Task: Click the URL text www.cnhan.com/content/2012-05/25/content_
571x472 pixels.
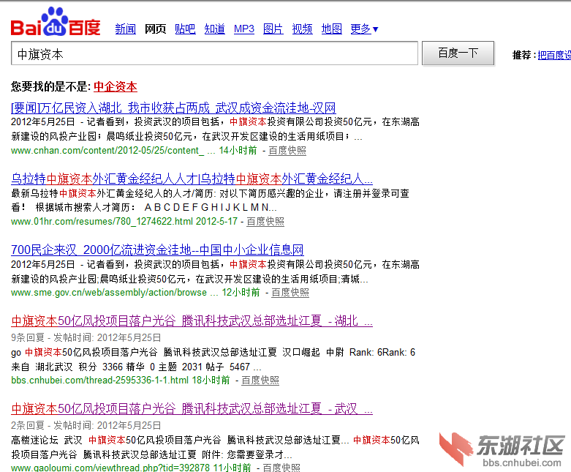Action: (107, 151)
